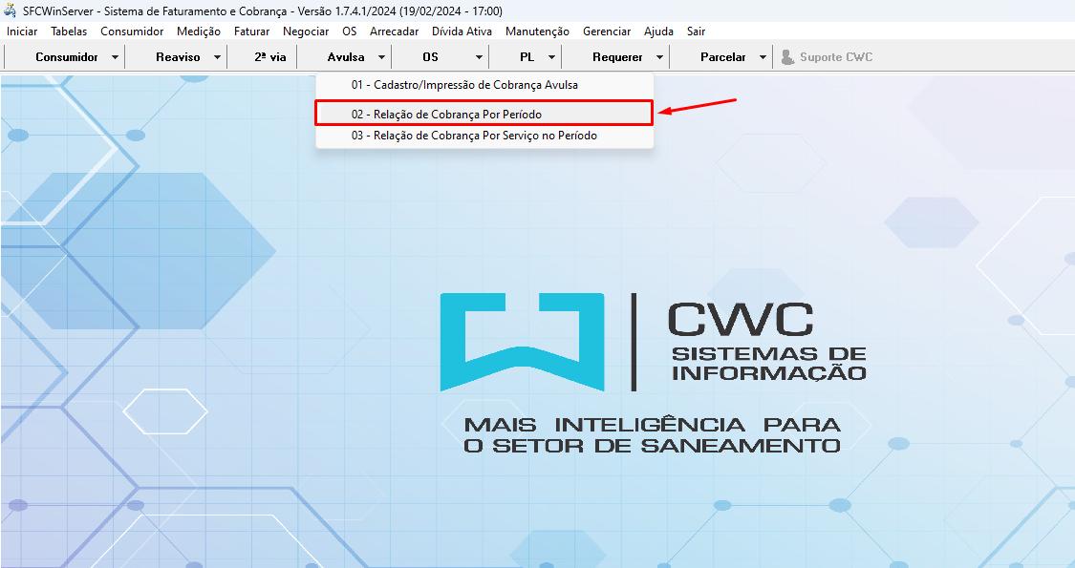Click the Suporte CWC user icon
This screenshot has width=1075, height=568.
tap(787, 57)
